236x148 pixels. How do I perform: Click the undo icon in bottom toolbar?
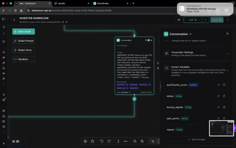pyautogui.click(x=102, y=141)
